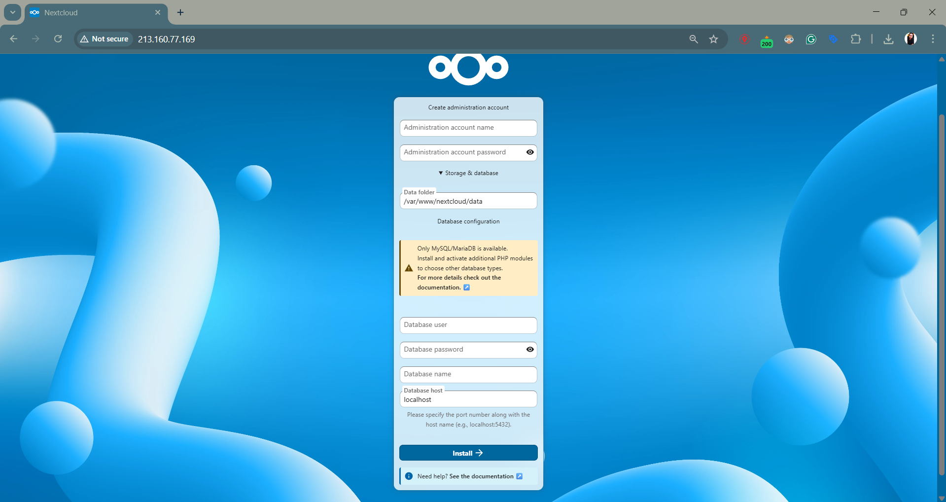Restore down the browser window
The width and height of the screenshot is (946, 502).
pos(904,12)
